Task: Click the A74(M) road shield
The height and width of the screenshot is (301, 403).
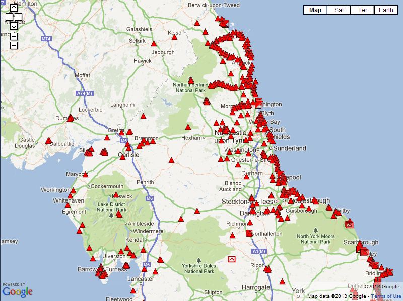Action: coord(85,93)
